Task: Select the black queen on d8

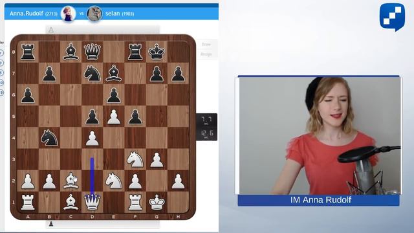Action: tap(92, 52)
